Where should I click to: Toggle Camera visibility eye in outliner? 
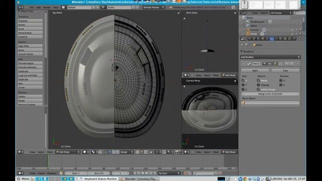coord(292,30)
